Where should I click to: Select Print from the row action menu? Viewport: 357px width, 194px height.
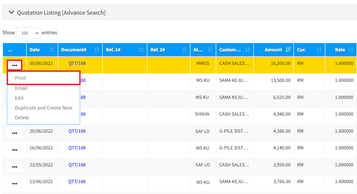20,78
